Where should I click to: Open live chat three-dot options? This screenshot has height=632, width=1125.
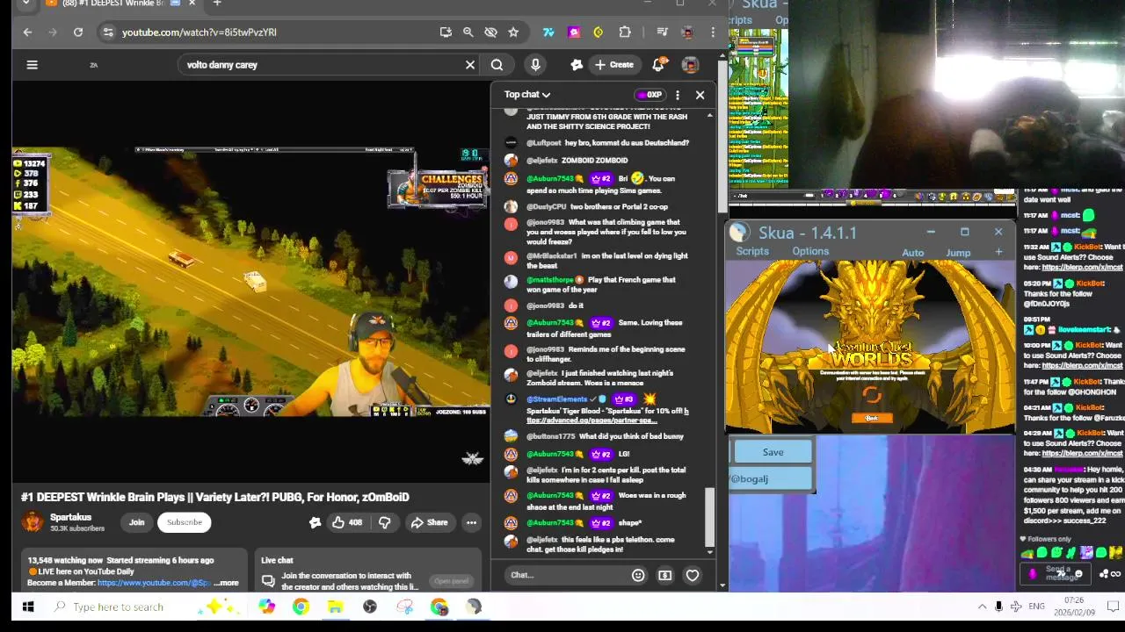point(678,95)
